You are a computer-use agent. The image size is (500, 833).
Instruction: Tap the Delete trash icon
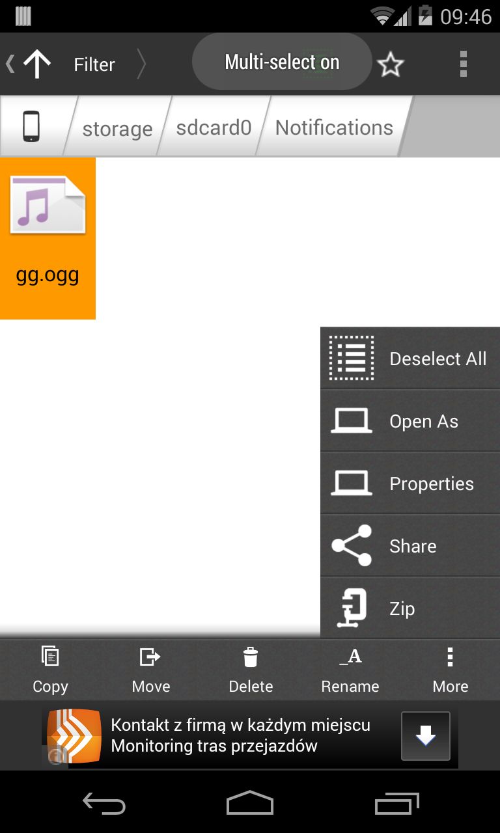tap(251, 657)
